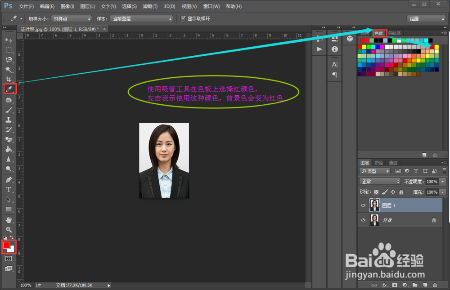Select the Crop tool

pos(9,79)
